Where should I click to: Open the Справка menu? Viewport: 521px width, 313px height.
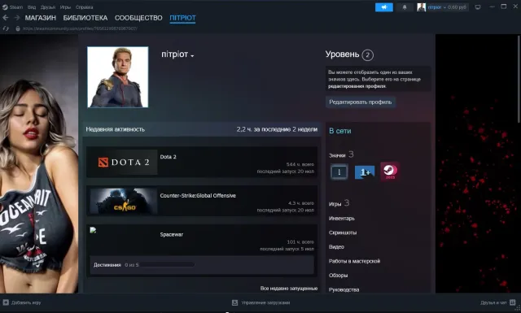85,7
